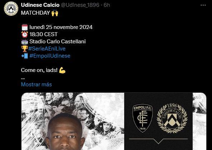Click the tweet text 'Come on, lads!'
The width and height of the screenshot is (212, 150).
[39, 70]
